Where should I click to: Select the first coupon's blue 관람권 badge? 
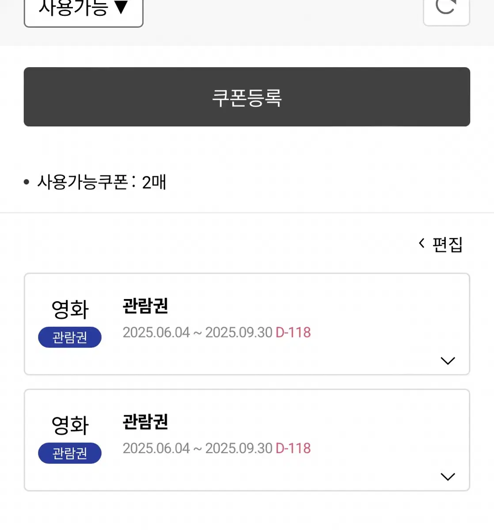(70, 337)
